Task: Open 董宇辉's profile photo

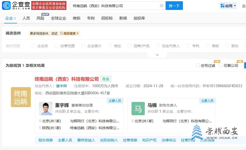Action: (x=46, y=109)
